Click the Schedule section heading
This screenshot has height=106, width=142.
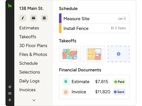click(x=68, y=8)
